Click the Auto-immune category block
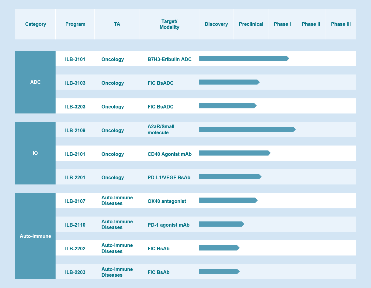 (x=35, y=236)
